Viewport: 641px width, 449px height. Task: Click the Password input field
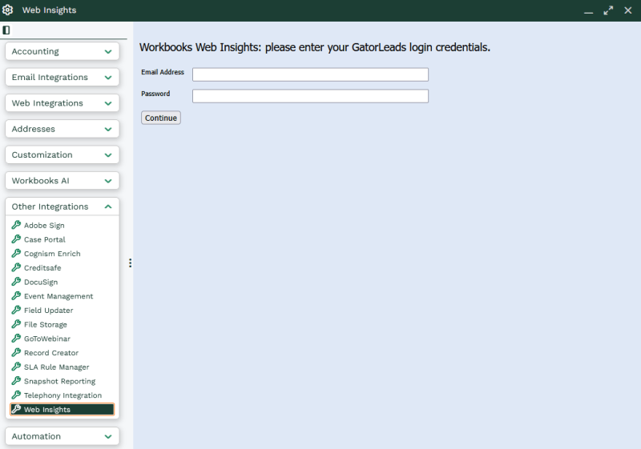point(310,96)
